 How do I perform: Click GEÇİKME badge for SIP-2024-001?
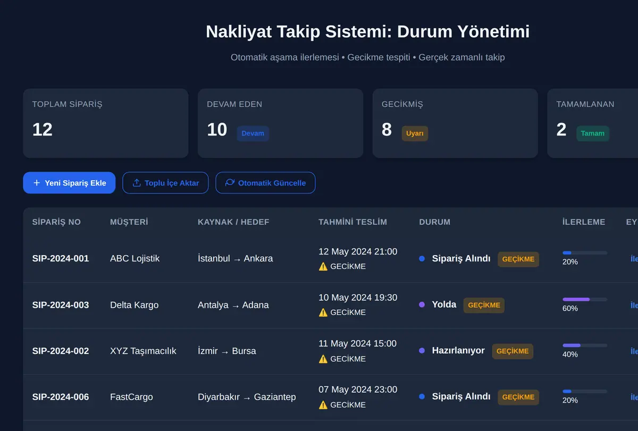(518, 259)
